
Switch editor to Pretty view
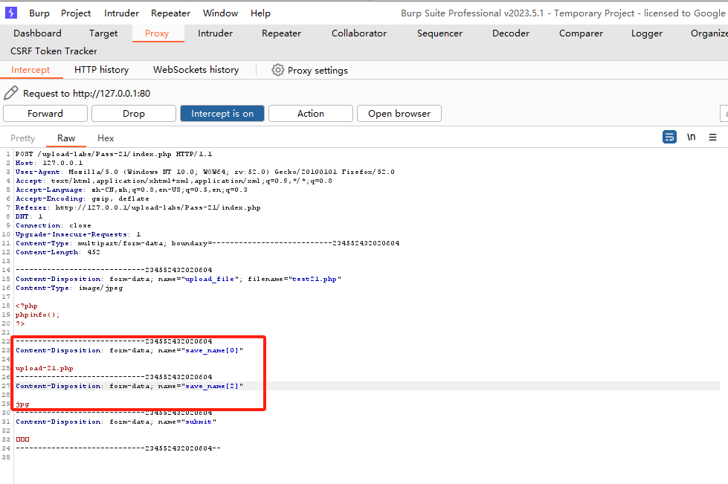tap(23, 138)
